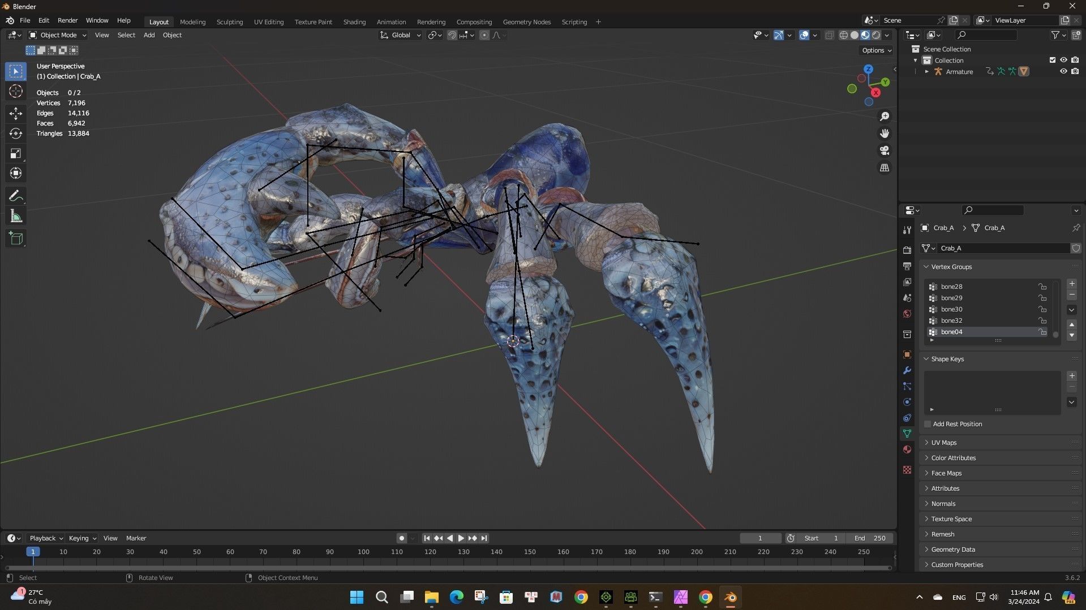
Task: Open the Object properties tab
Action: click(907, 354)
